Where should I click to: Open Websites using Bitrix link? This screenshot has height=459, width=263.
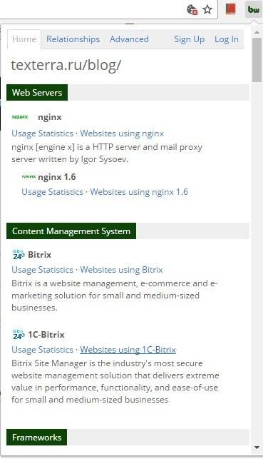pos(121,270)
